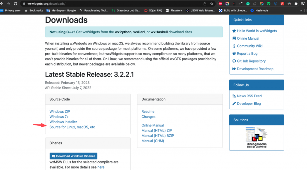Download Manual (HTML) BZIP

(158, 136)
